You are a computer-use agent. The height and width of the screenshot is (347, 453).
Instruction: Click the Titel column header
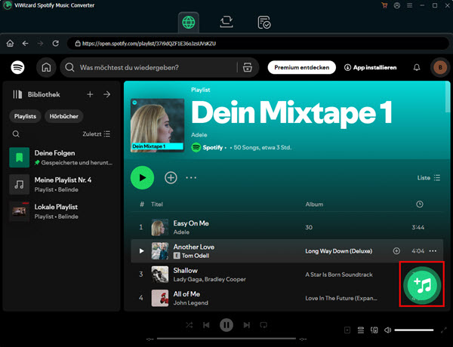(157, 204)
